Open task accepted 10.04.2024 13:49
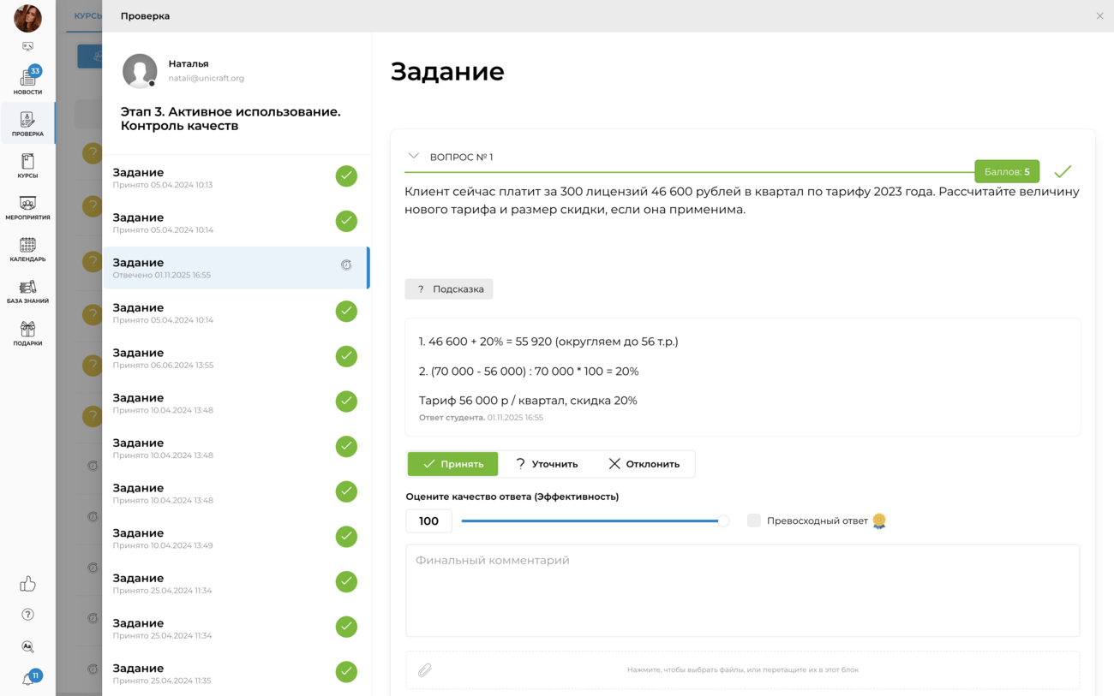This screenshot has width=1114, height=696. coord(237,538)
